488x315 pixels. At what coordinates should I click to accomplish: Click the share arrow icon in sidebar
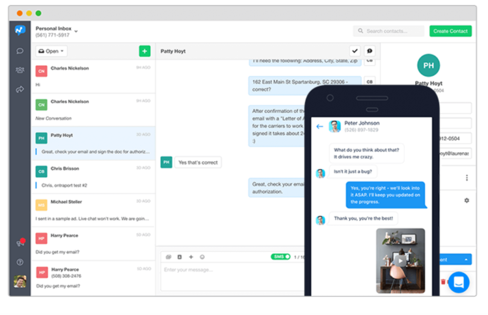click(20, 89)
